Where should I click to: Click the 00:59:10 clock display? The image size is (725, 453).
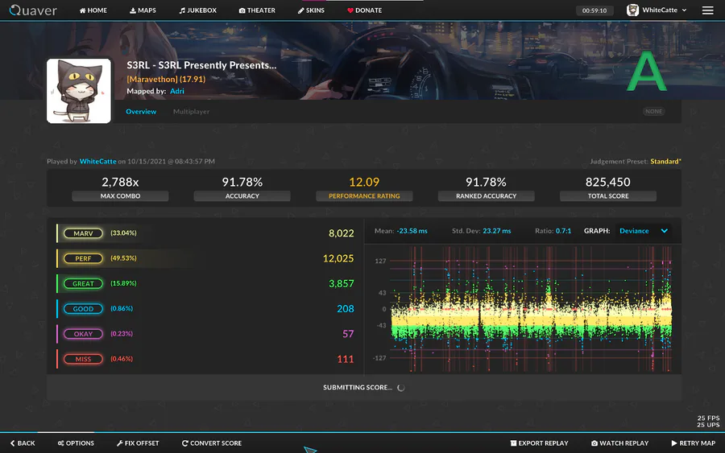594,10
